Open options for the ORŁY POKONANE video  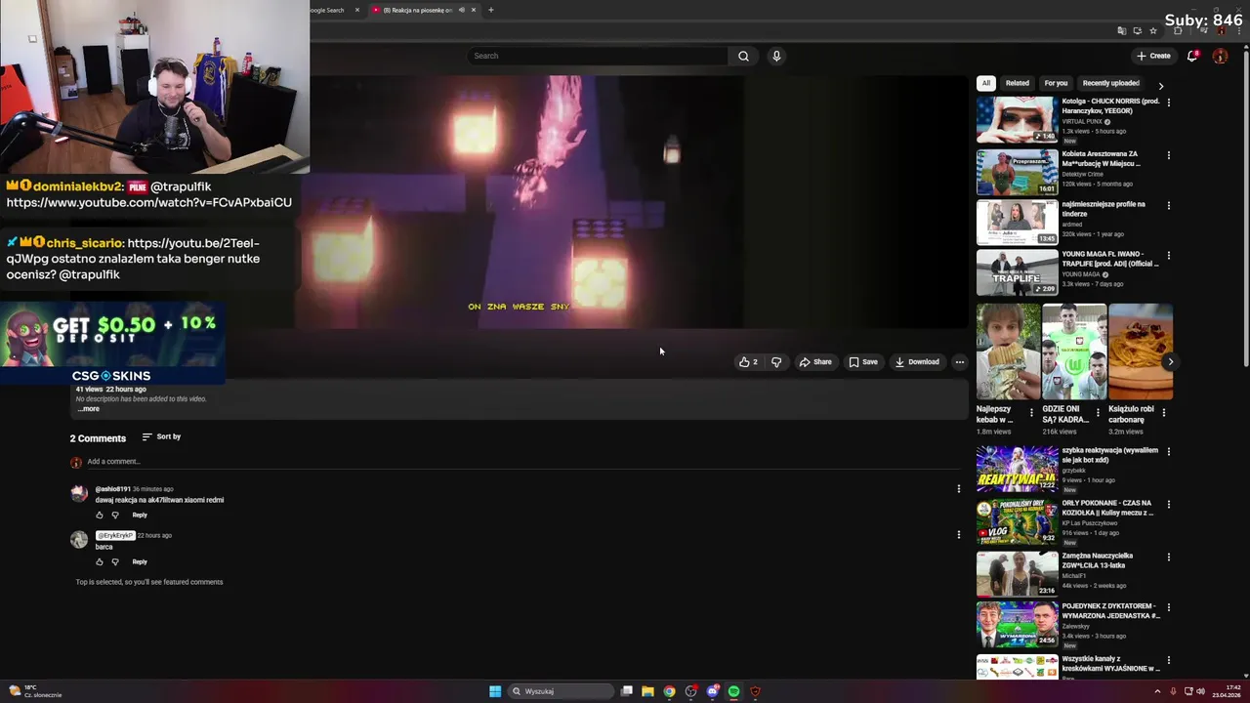click(x=1169, y=505)
